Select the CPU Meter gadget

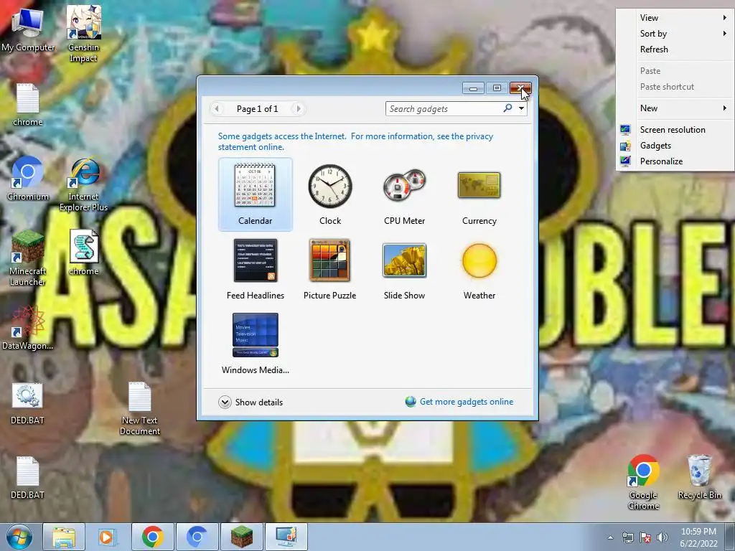(x=405, y=194)
